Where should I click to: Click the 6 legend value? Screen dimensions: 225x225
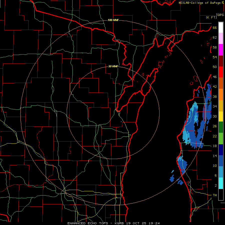pos(216,175)
